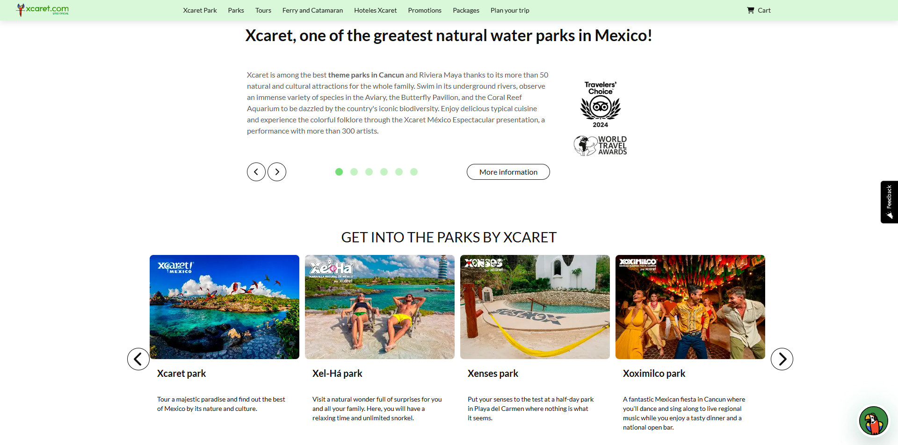
Task: Click the Cart link text
Action: 764,10
